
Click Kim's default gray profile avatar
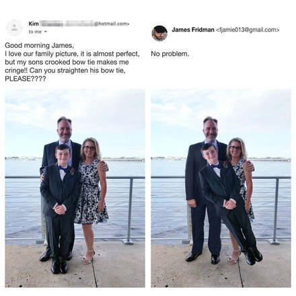point(14,28)
